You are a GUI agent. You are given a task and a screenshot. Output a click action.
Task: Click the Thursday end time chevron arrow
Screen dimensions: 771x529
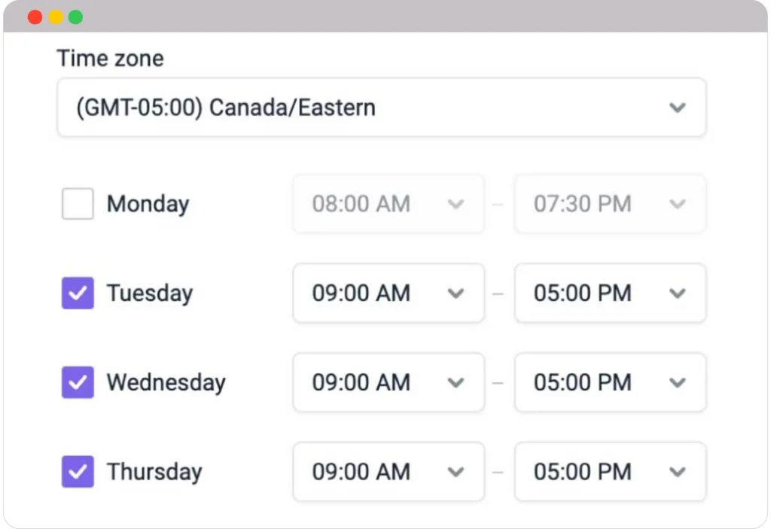(x=678, y=472)
